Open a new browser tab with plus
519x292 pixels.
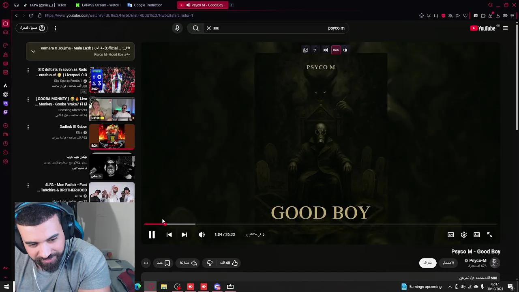coord(232,5)
